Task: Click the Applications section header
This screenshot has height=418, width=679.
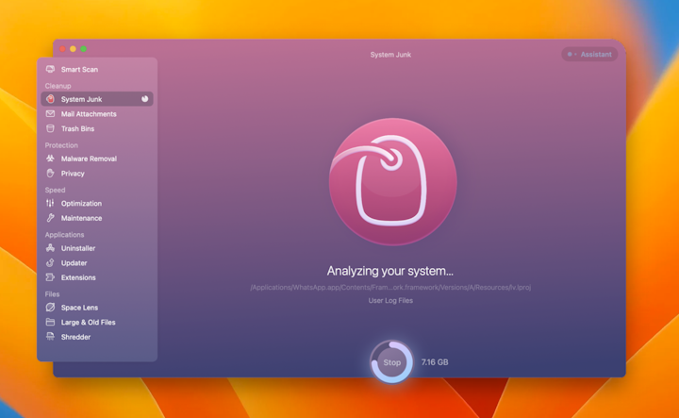Action: click(x=64, y=234)
